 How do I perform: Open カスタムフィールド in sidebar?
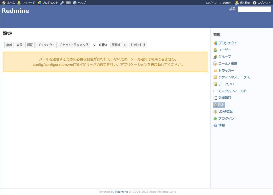coord(233,91)
